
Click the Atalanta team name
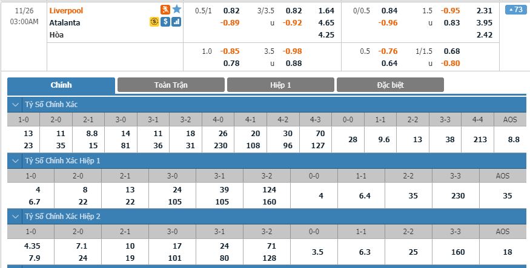pos(65,22)
